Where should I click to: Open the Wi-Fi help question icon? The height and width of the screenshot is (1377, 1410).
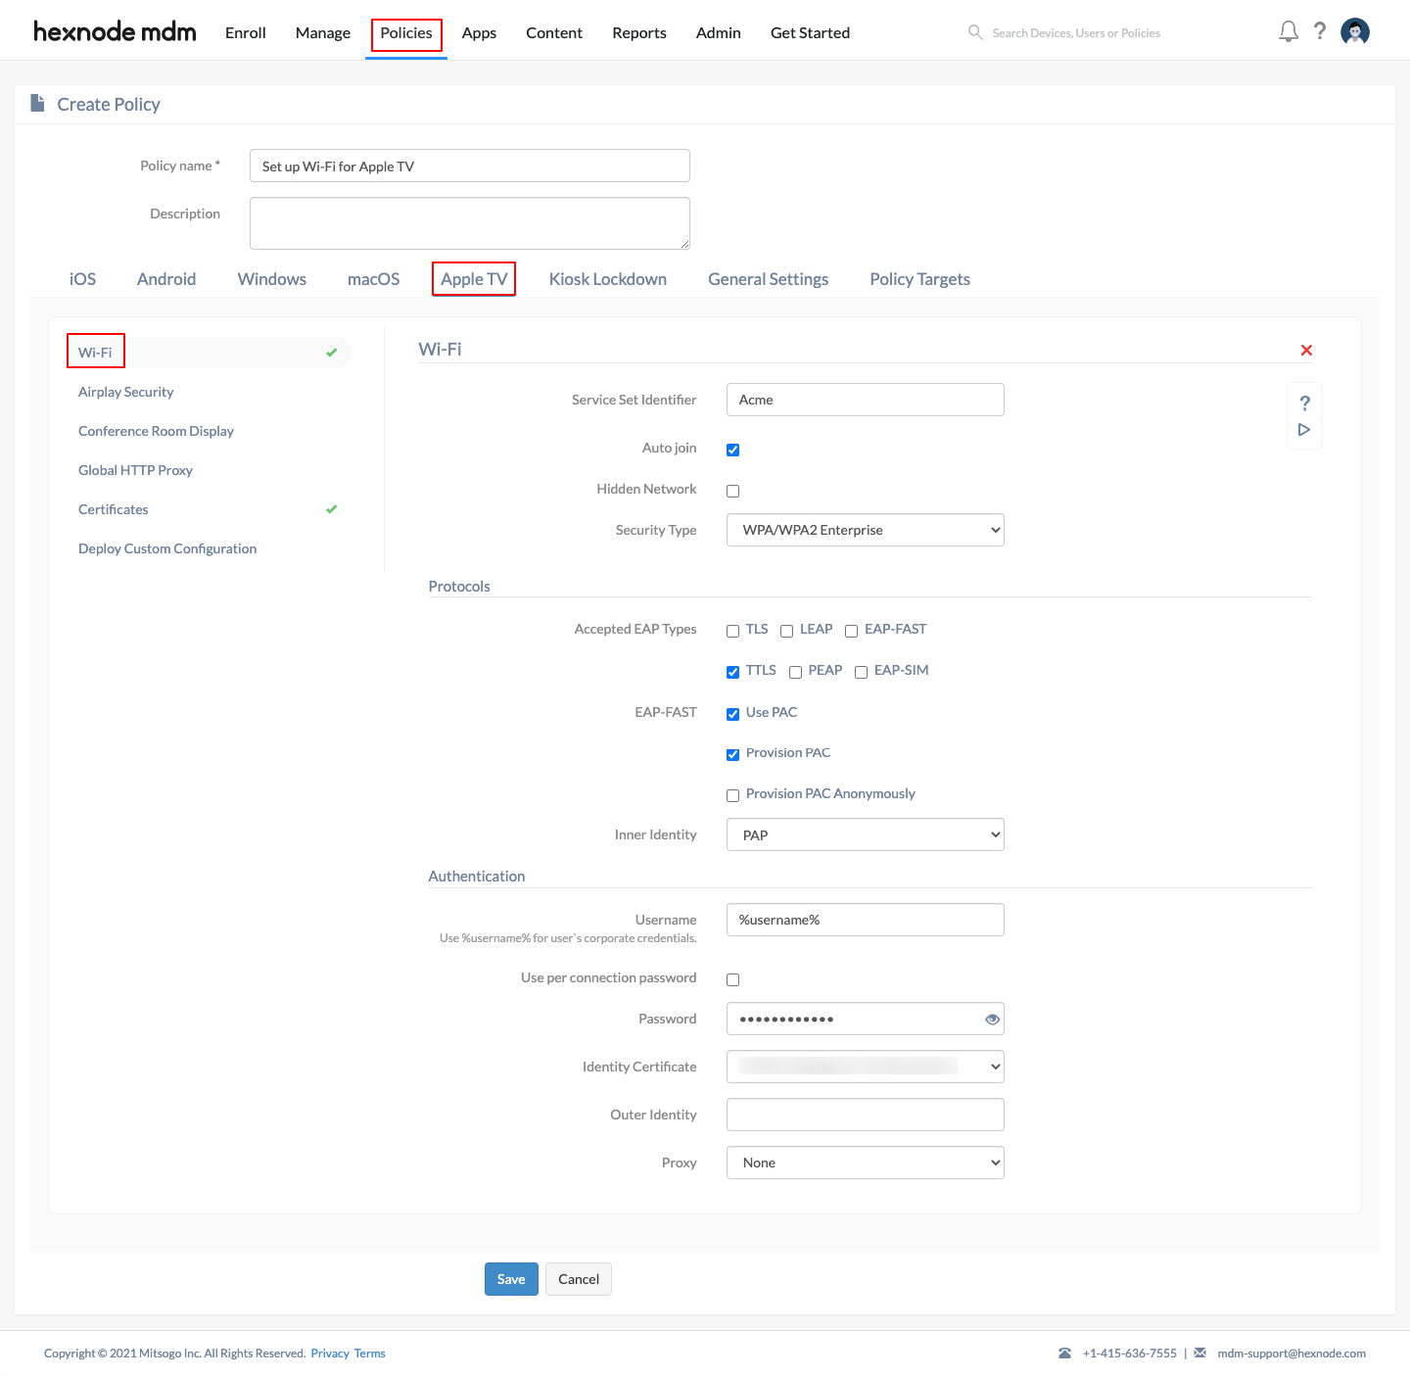1304,403
